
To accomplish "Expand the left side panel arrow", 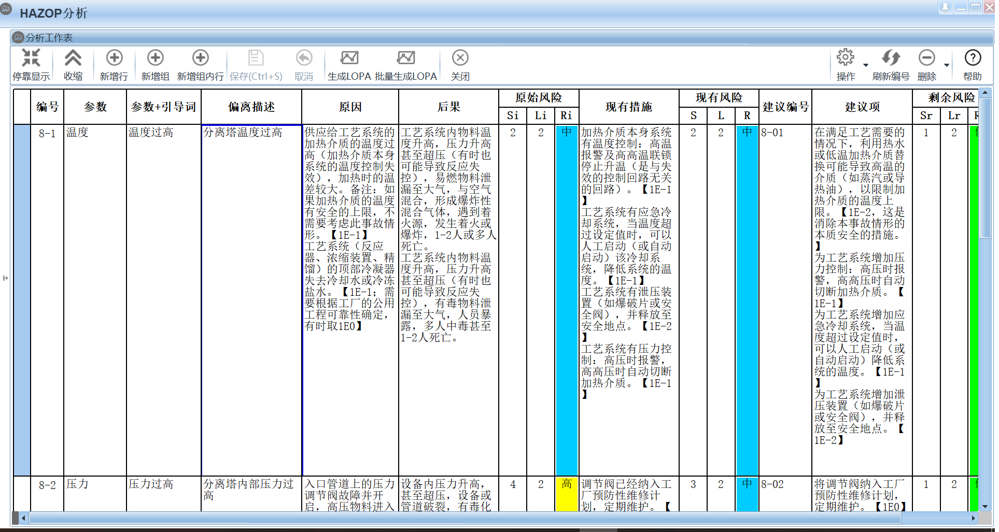I will click(5, 278).
